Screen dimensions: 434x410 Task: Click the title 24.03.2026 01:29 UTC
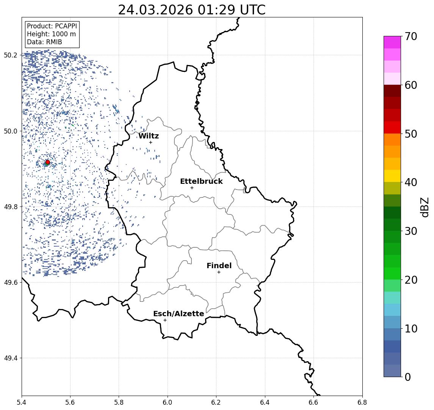tap(192, 10)
